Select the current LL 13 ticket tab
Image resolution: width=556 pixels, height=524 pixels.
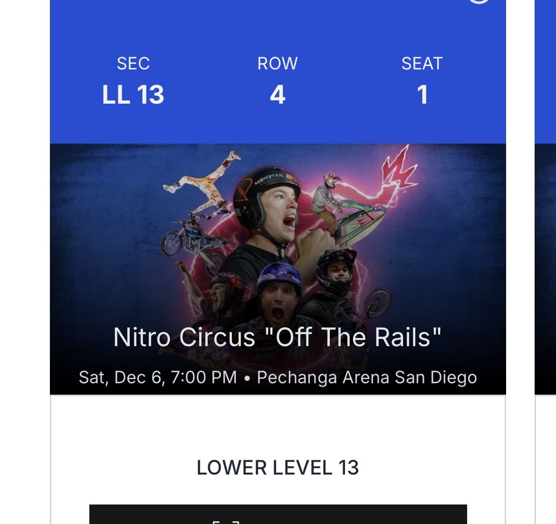(x=278, y=71)
